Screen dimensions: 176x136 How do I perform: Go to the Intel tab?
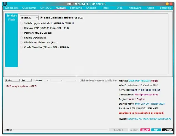(x=105, y=8)
